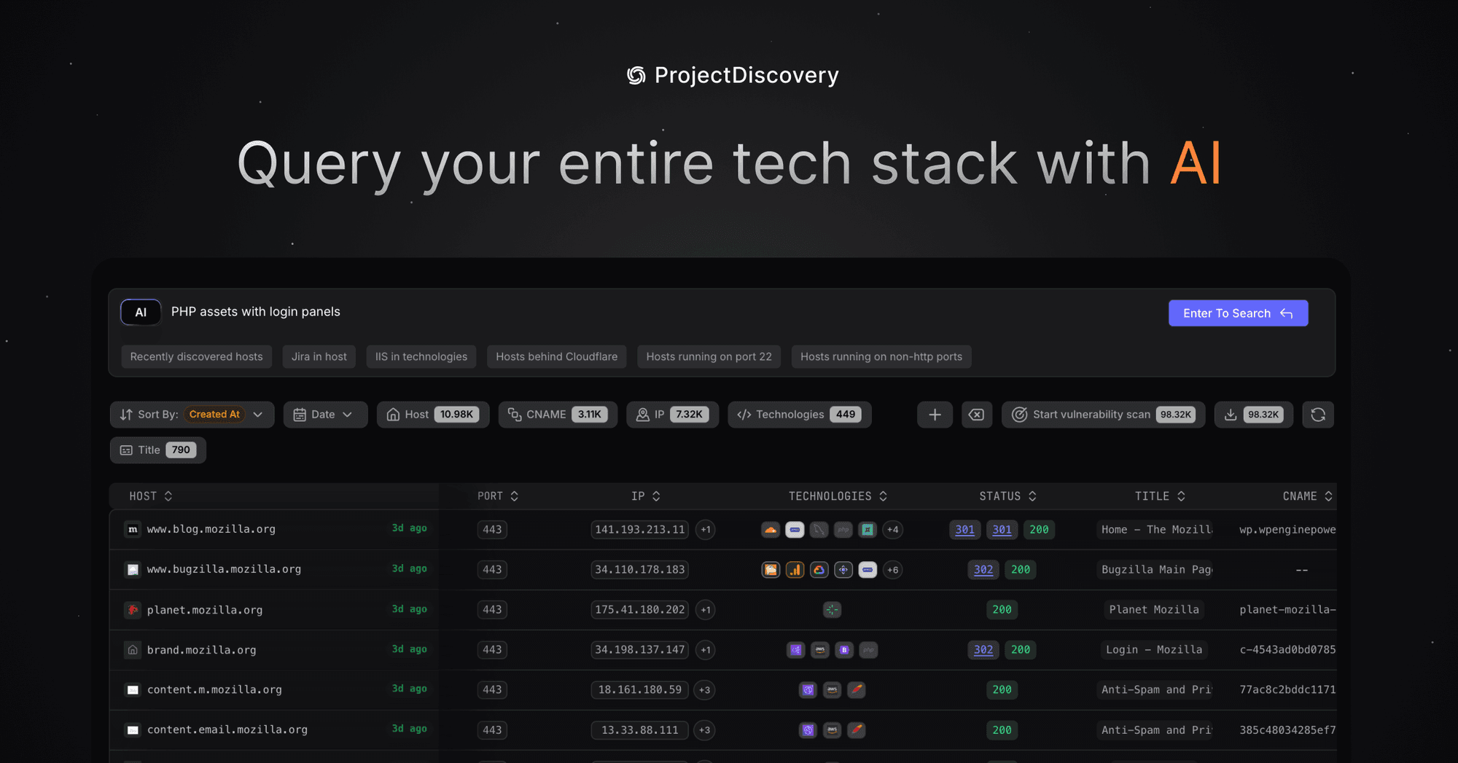Sort table by STATUS column
Screen dimensions: 1458x763
click(x=1007, y=496)
